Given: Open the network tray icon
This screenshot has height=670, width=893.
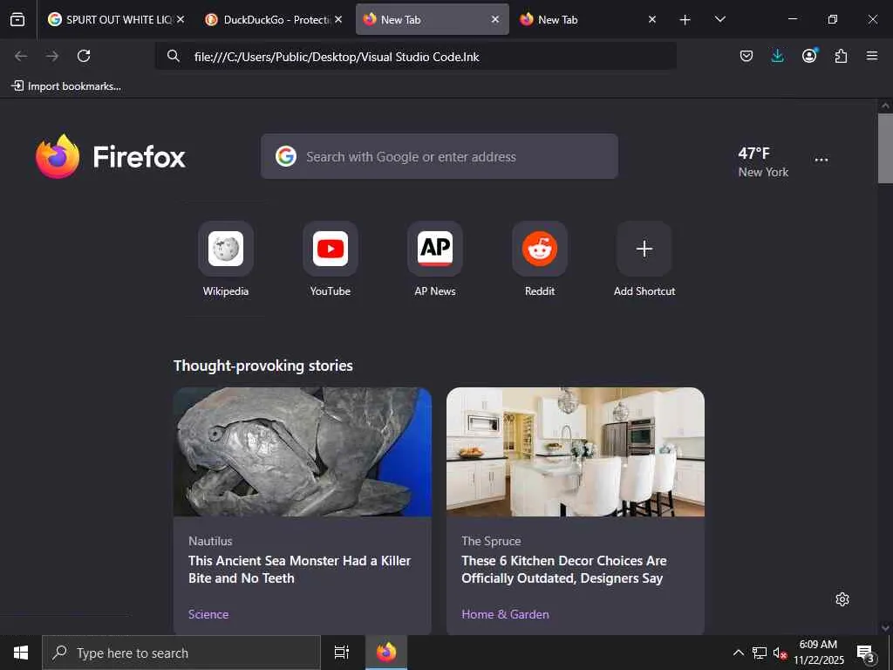Looking at the screenshot, I should click(x=760, y=653).
